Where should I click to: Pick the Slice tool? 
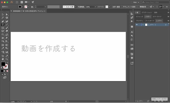pos(7,56)
